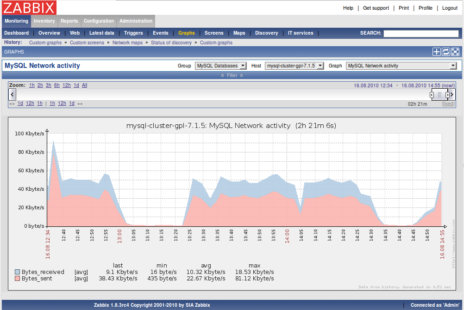The image size is (464, 310).
Task: Switch to the Configuration tab
Action: (99, 21)
